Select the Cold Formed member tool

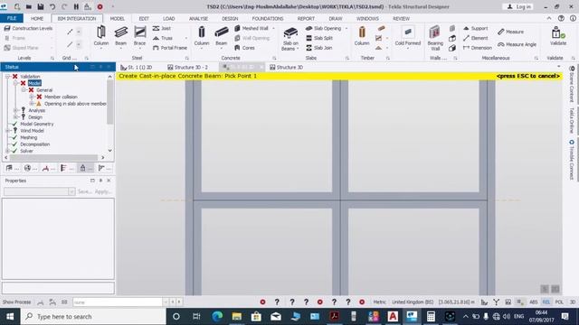pos(408,36)
